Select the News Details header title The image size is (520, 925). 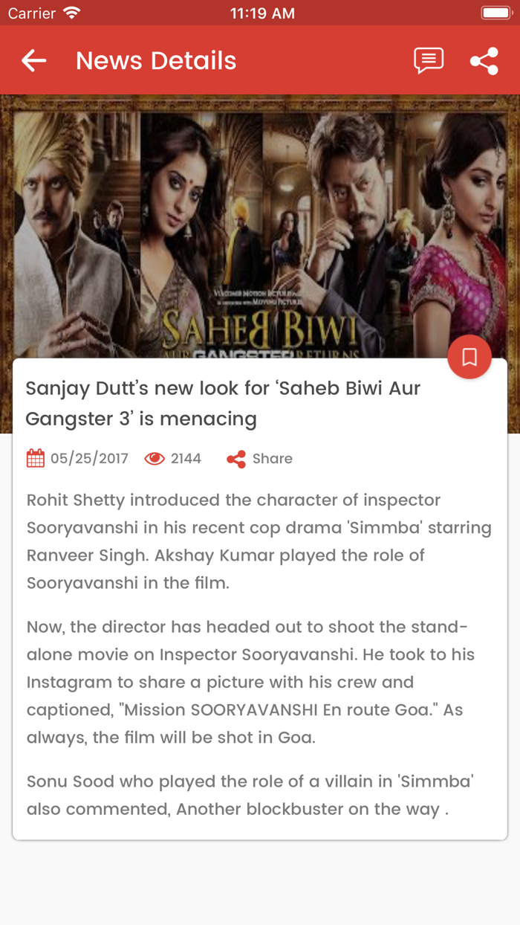click(156, 61)
